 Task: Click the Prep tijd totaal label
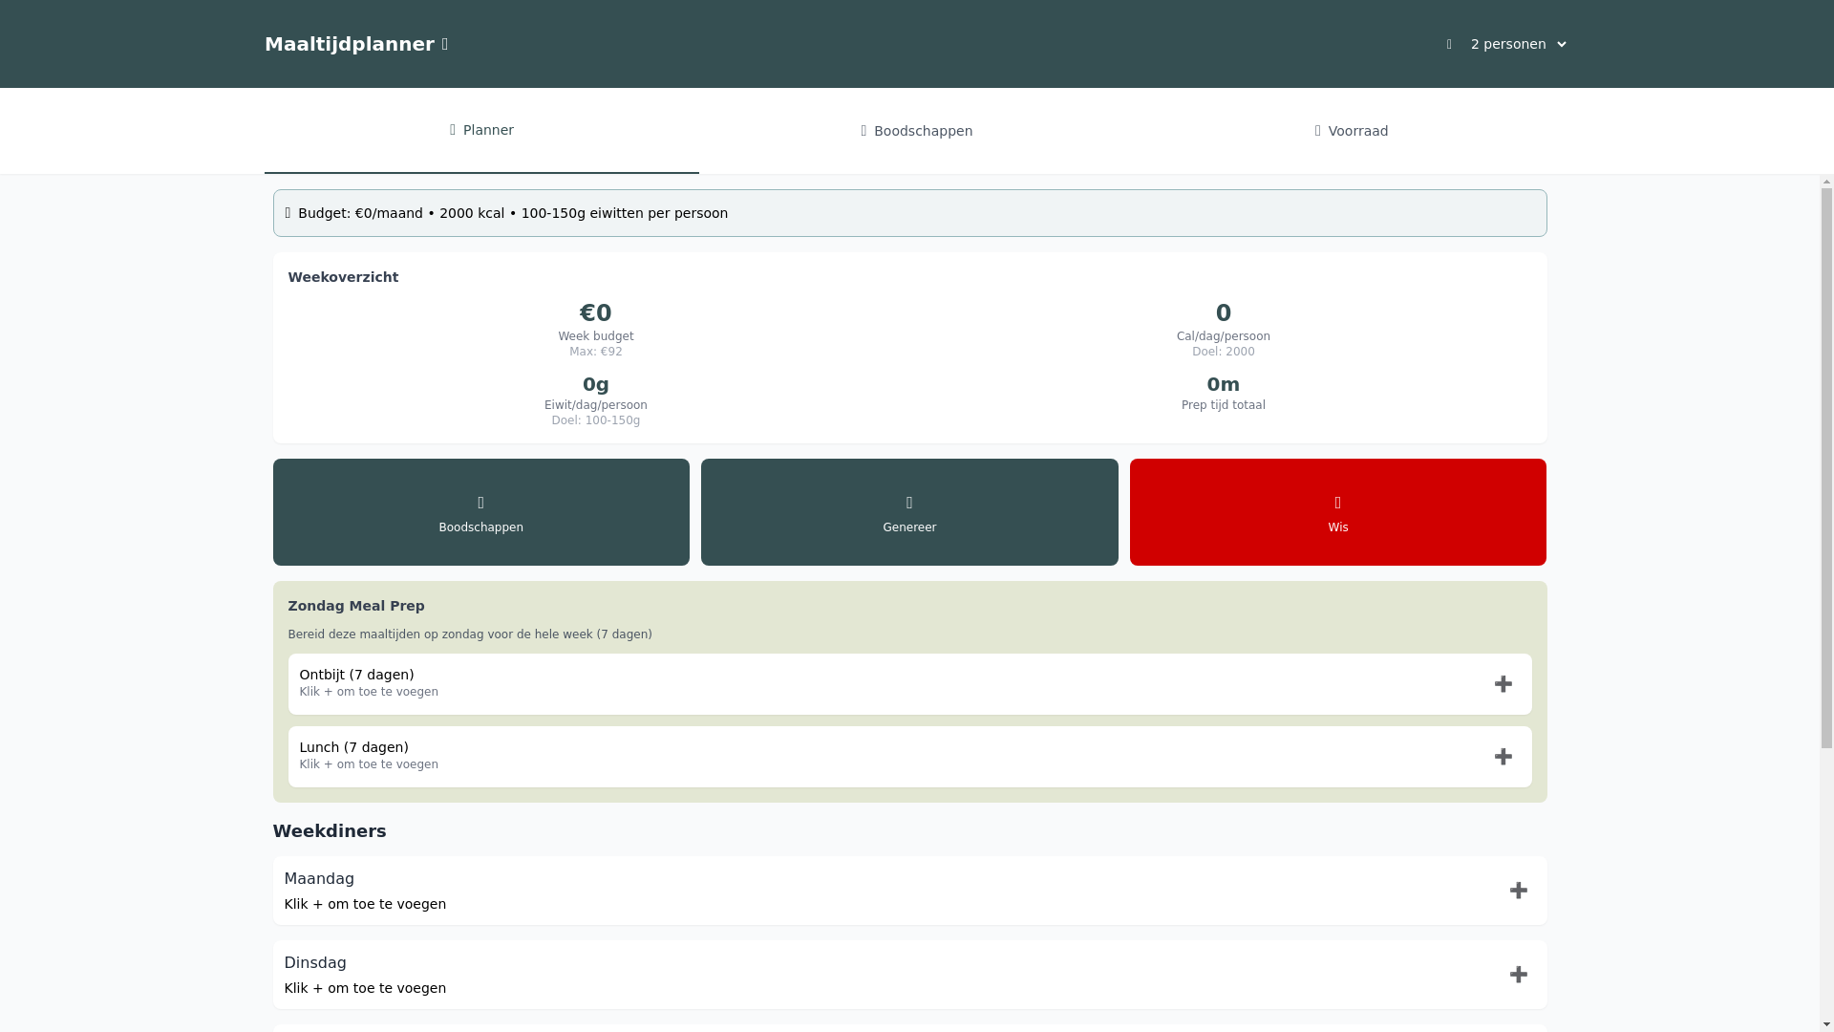(1224, 405)
